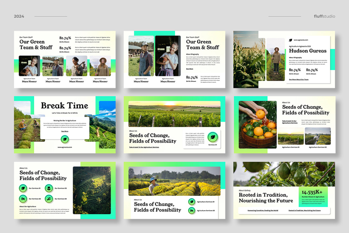
Task: Click the leaf logo above Agriculture Agreasta CEO
Action: (291, 40)
